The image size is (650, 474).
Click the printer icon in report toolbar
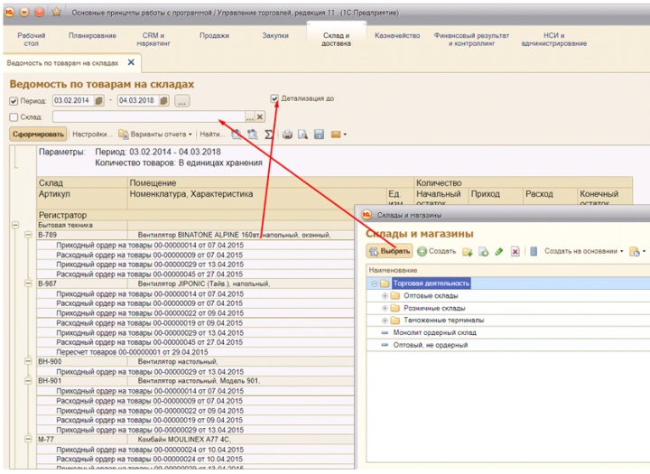click(287, 135)
